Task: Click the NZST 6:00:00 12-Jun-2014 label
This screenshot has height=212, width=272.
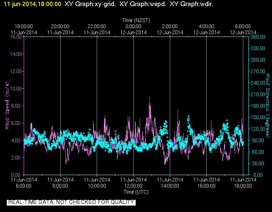Action: (243, 29)
